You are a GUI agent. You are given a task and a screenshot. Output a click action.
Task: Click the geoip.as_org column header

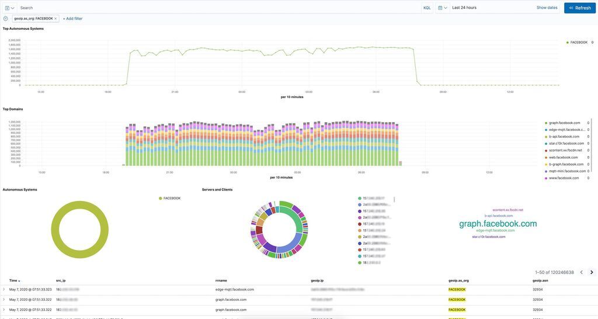(x=458, y=280)
